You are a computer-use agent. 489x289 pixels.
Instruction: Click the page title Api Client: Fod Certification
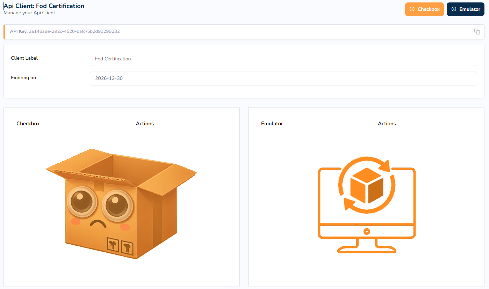(x=44, y=6)
